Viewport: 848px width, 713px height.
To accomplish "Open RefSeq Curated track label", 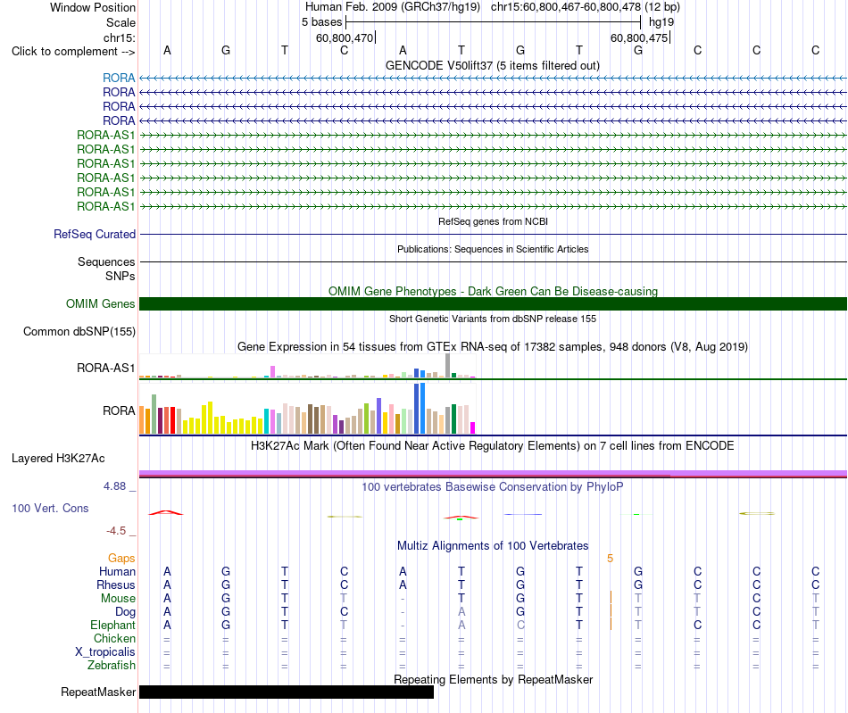I will (x=94, y=234).
